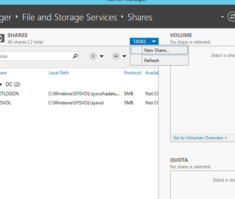Click the Shares breadcrumb item
The width and height of the screenshot is (235, 199).
(140, 17)
